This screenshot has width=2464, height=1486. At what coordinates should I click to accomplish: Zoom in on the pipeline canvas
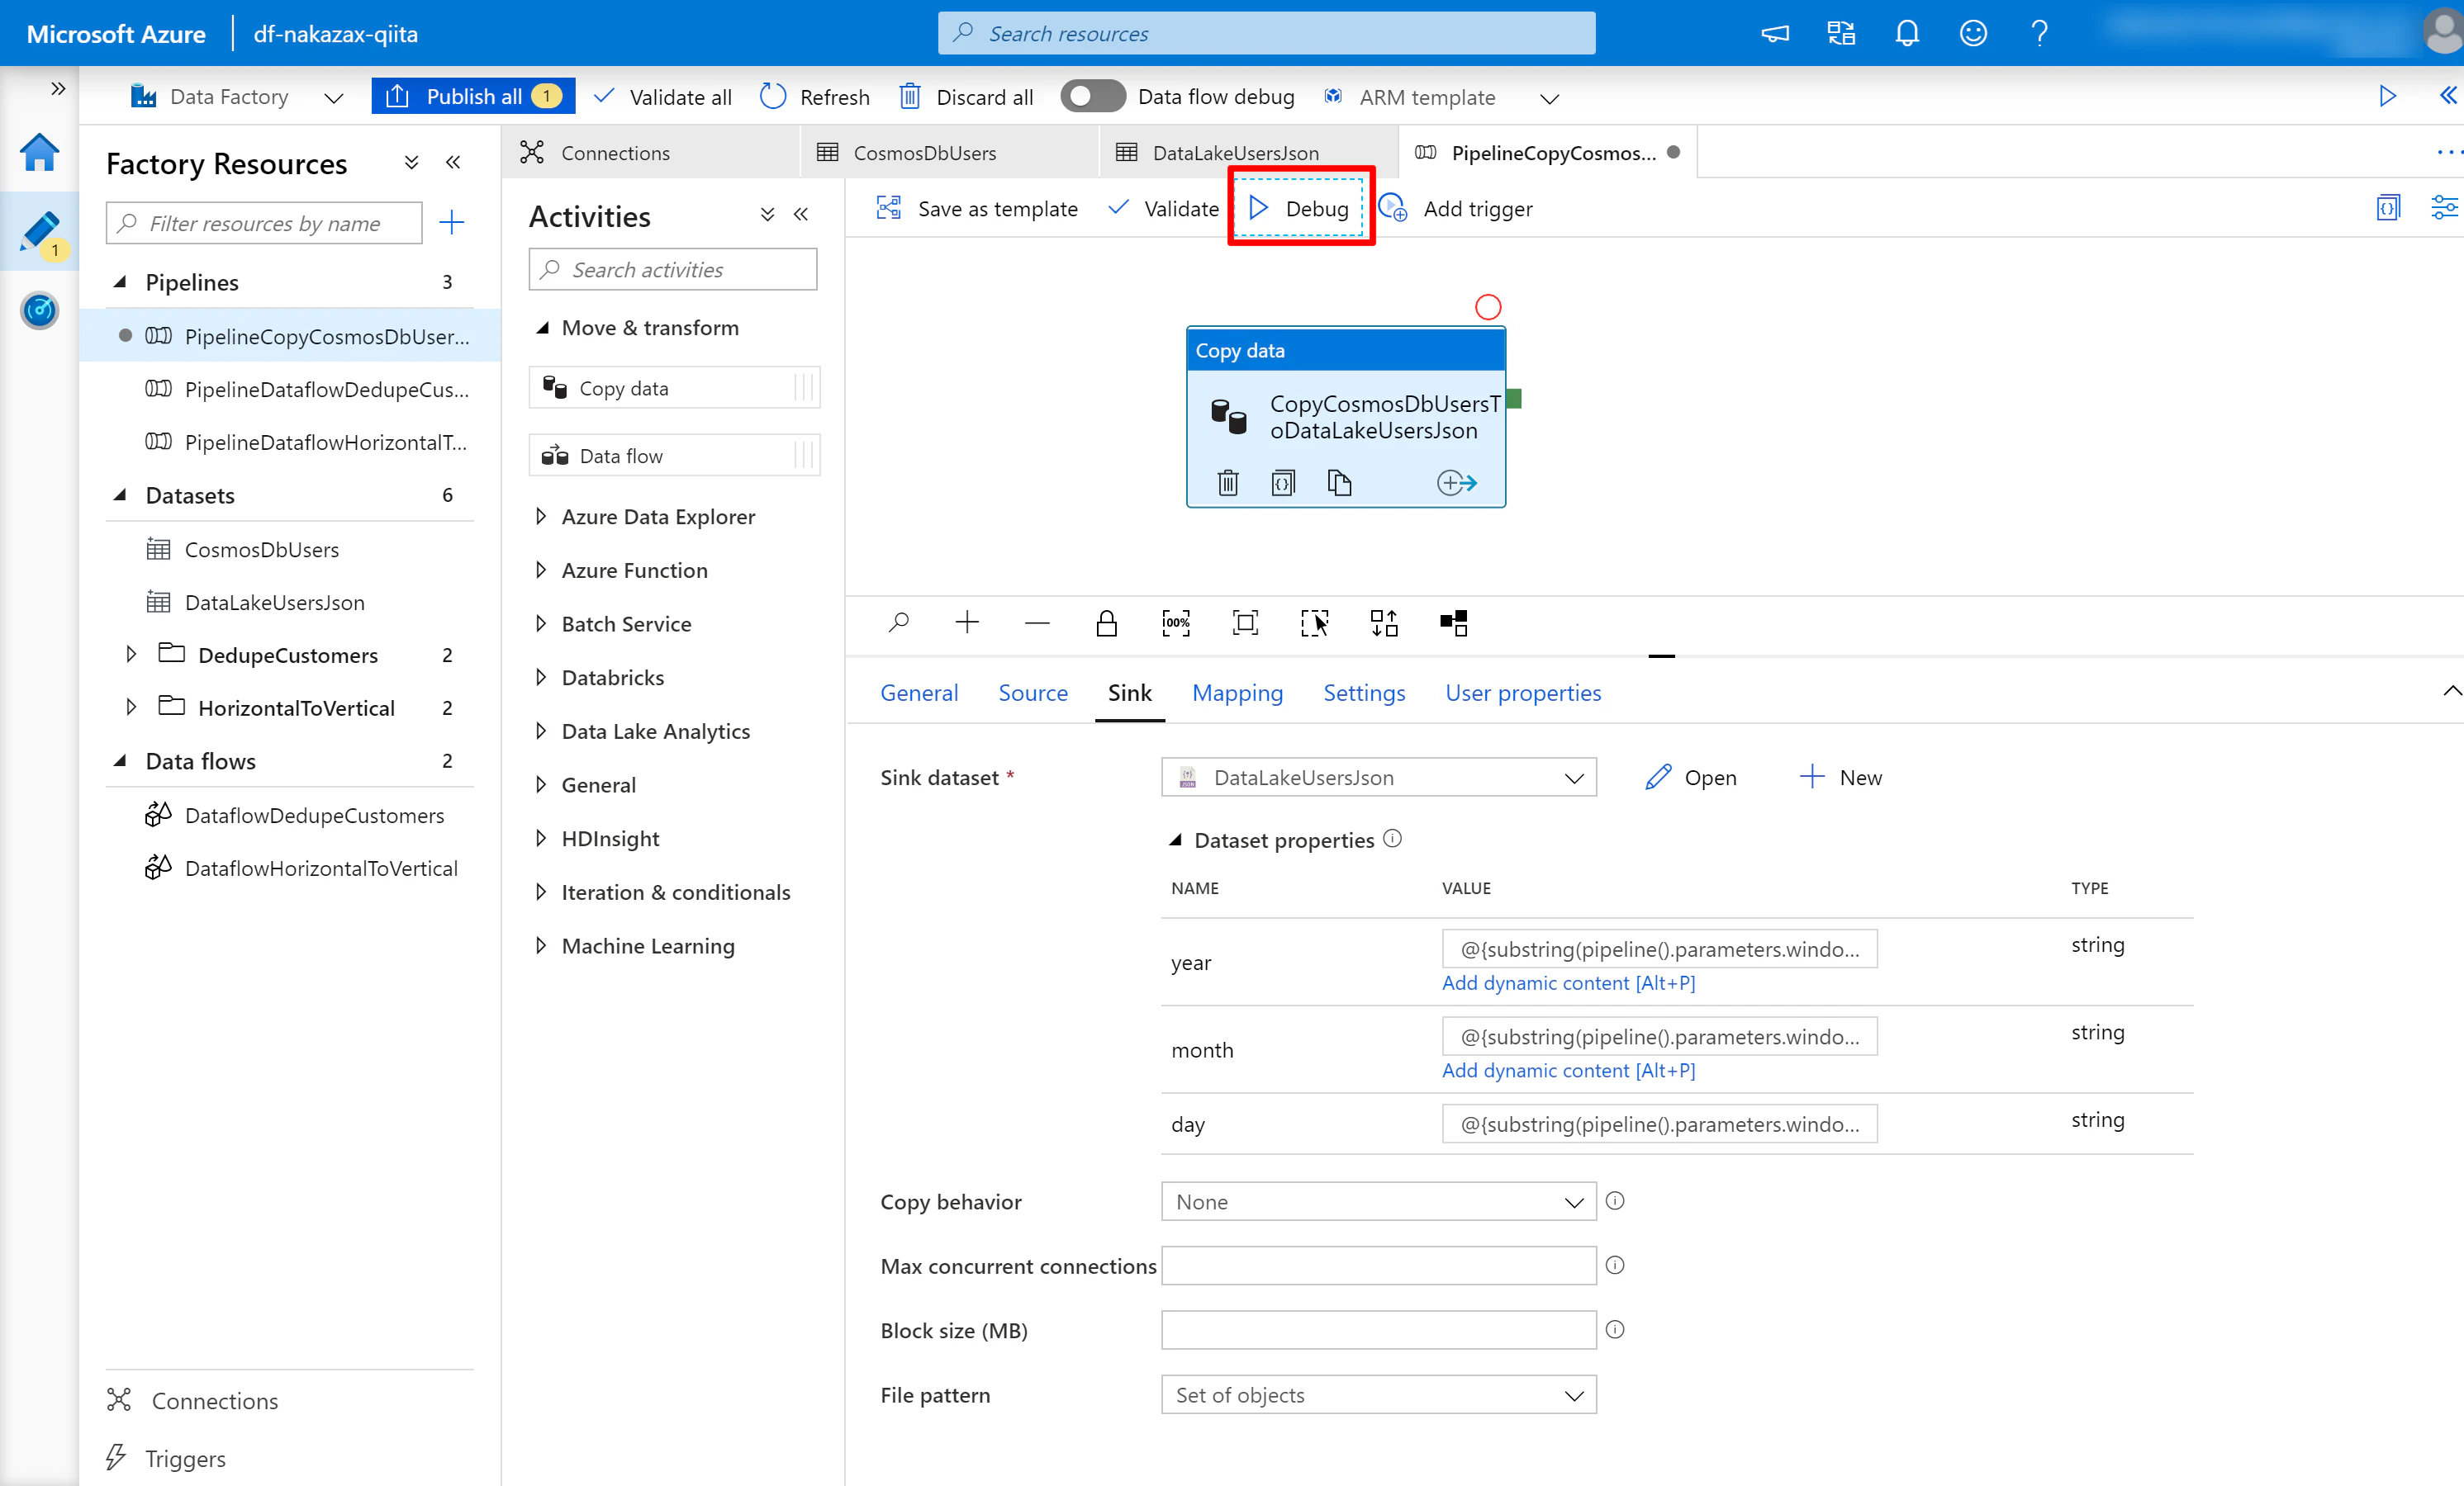point(967,622)
